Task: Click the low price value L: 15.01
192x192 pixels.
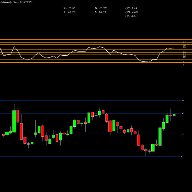Action: [x=100, y=12]
